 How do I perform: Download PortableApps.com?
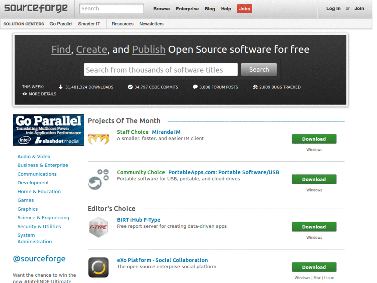coord(314,179)
